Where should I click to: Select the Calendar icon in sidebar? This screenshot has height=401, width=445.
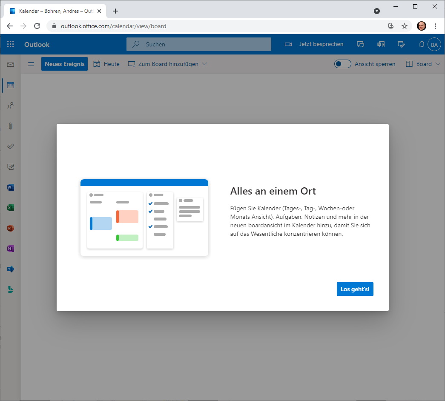11,85
